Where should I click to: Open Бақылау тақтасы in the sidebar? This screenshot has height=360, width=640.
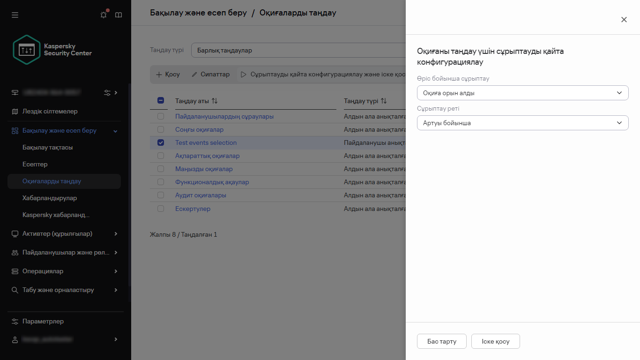pyautogui.click(x=48, y=147)
